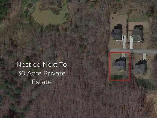Click the house roof inside the red outline

pos(120,63)
